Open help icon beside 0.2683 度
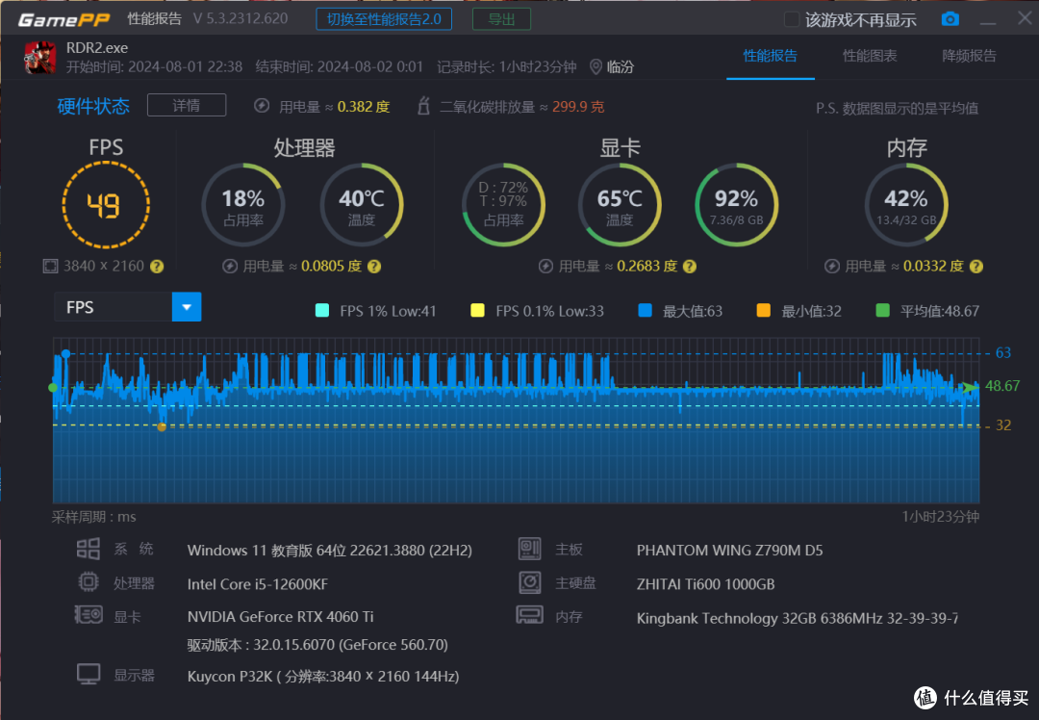1039x720 pixels. tap(690, 267)
